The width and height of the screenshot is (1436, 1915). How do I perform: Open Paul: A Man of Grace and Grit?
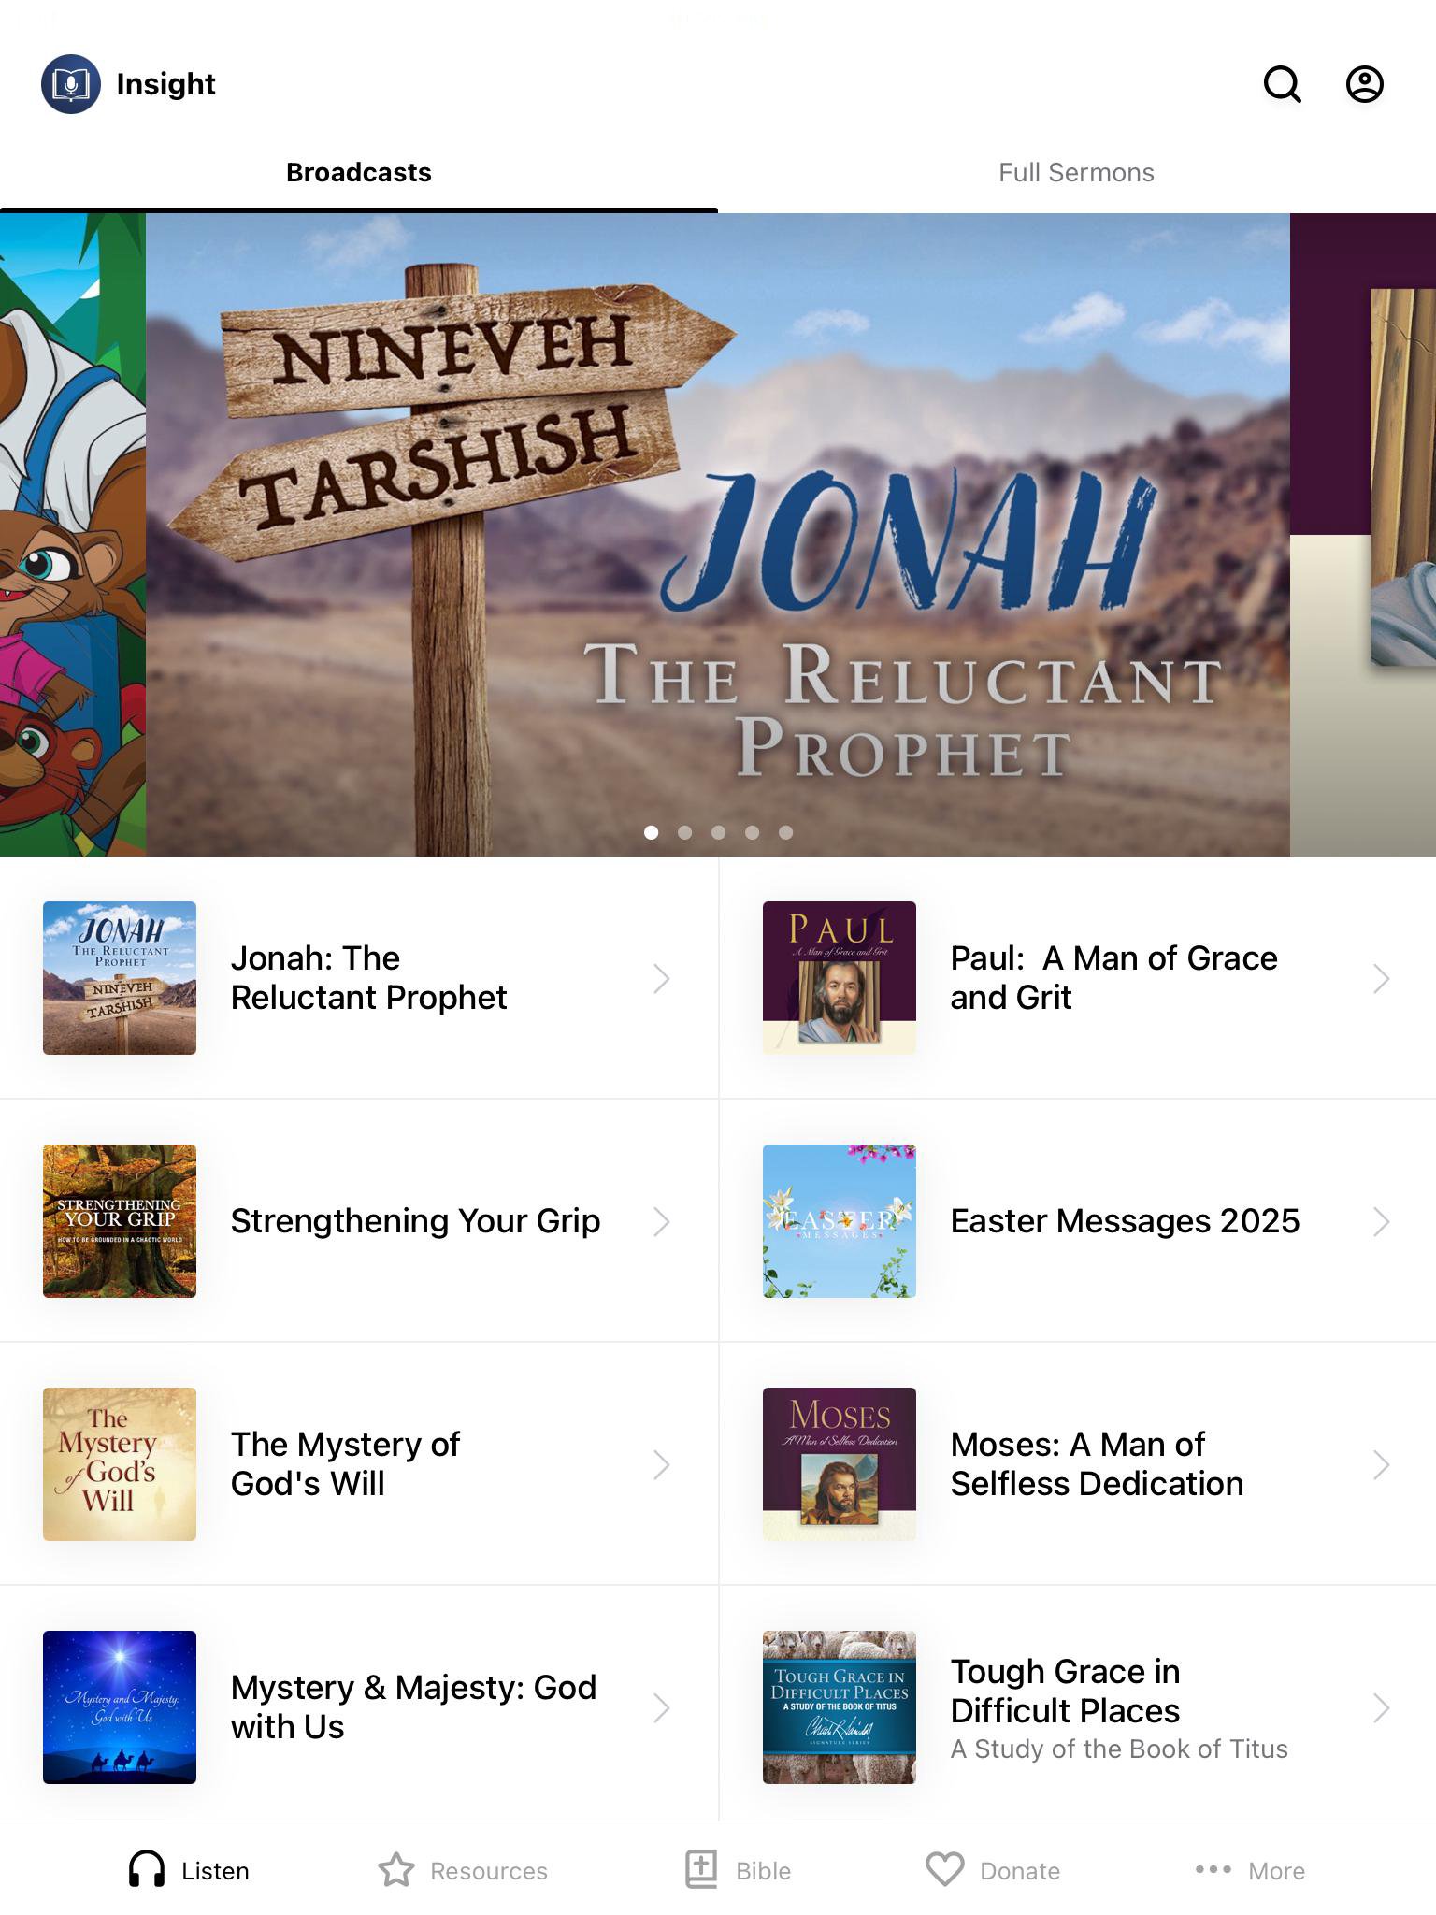pyautogui.click(x=1077, y=978)
